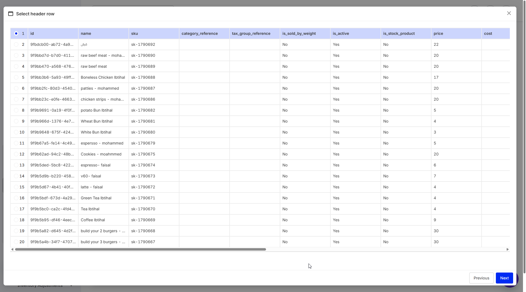Select row 1 radio button as header
The image size is (526, 292).
tap(16, 33)
